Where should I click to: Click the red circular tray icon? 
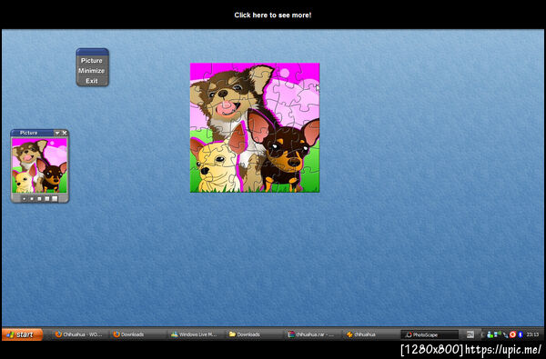[512, 334]
